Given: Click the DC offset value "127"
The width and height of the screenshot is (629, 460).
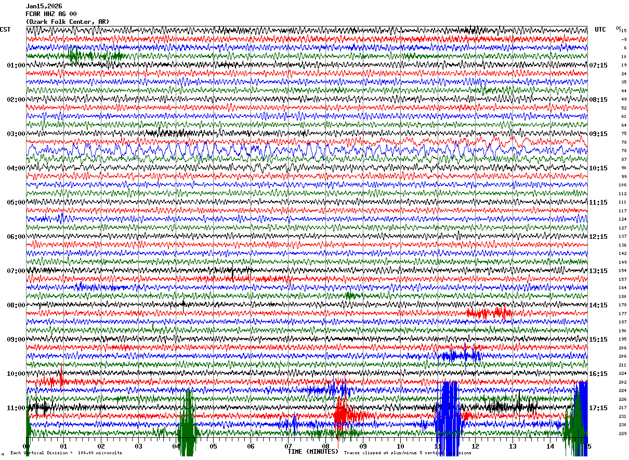Looking at the screenshot, I should (623, 228).
